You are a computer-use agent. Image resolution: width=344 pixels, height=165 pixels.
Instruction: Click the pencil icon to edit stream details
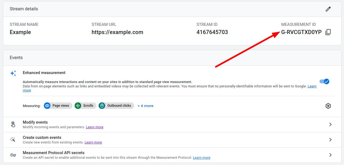coord(328,9)
